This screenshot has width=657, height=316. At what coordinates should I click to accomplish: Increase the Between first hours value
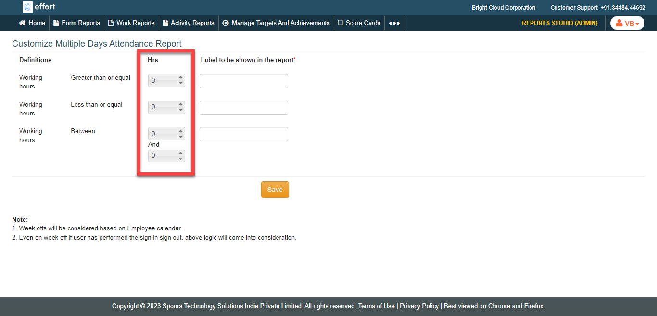click(x=181, y=131)
